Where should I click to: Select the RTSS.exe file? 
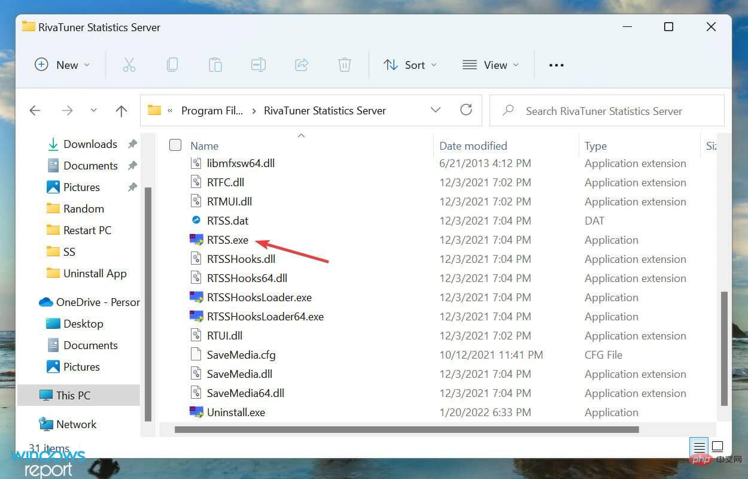(x=227, y=239)
